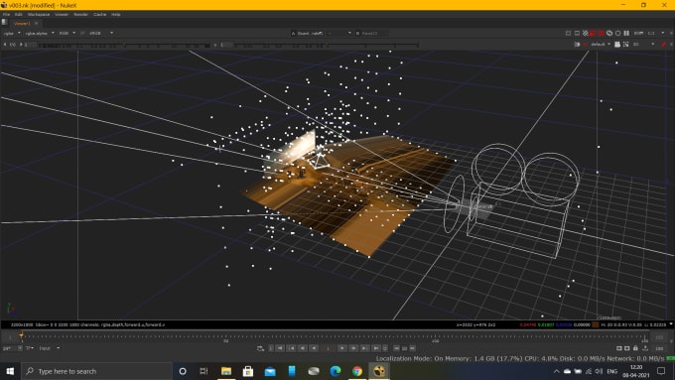Image resolution: width=675 pixels, height=380 pixels.
Task: Toggle the red paint/annotation icon
Action: tap(663, 45)
